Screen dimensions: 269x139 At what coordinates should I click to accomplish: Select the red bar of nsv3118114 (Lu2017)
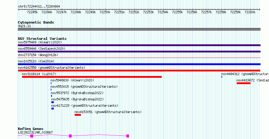pos(92,77)
